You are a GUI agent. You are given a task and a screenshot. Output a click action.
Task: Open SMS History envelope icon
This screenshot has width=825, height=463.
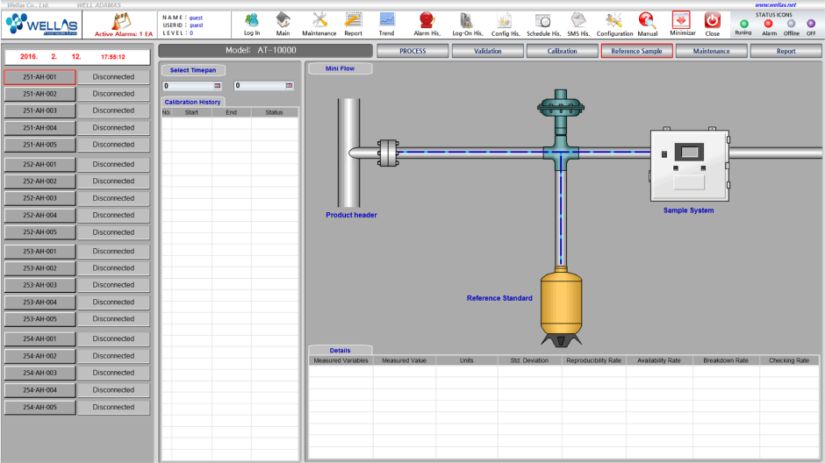coord(578,20)
